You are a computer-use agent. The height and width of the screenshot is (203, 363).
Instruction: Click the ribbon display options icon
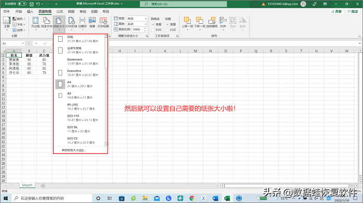[x=325, y=4]
